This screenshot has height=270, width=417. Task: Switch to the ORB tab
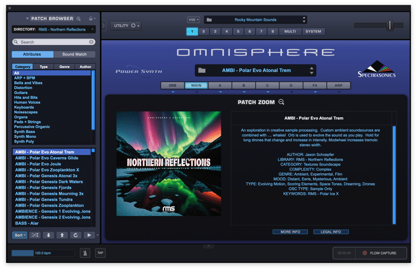172,86
